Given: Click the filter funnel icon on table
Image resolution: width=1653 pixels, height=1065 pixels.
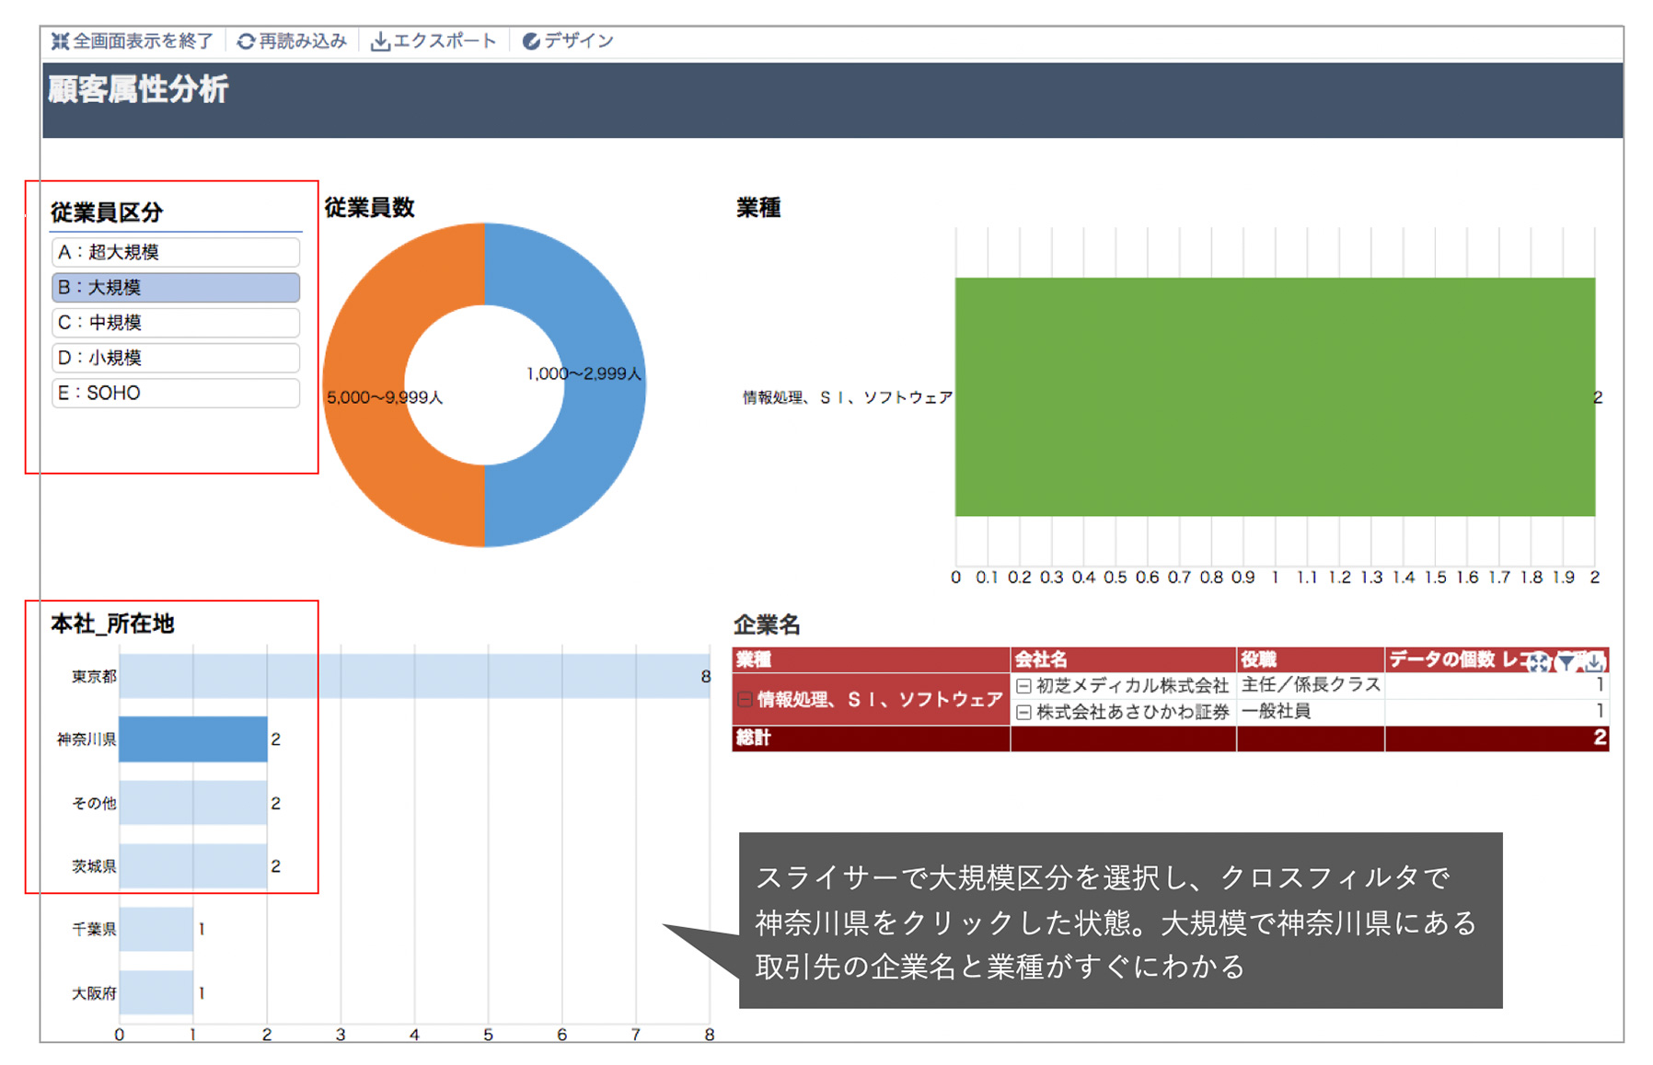Looking at the screenshot, I should pos(1566,661).
